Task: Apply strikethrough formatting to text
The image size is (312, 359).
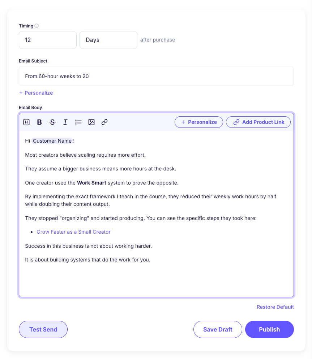Action: pyautogui.click(x=52, y=122)
